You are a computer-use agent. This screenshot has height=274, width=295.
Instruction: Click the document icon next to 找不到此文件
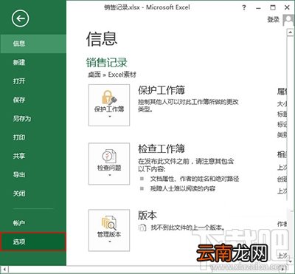[142, 227]
